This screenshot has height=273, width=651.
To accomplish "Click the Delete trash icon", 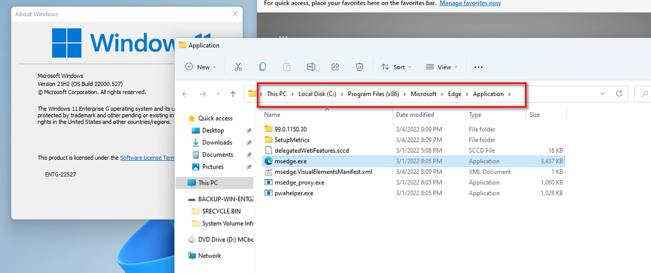I will tap(360, 67).
